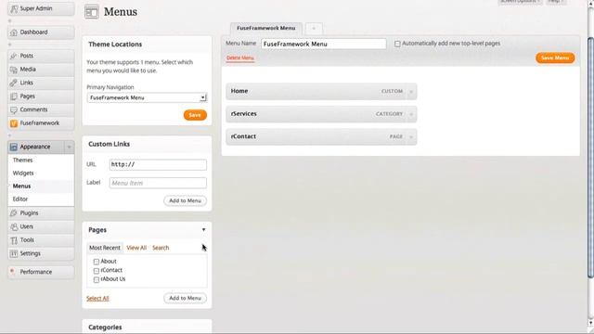Screen dimensions: 594x334
Task: Expand the rContact menu item arrow
Action: [411, 136]
